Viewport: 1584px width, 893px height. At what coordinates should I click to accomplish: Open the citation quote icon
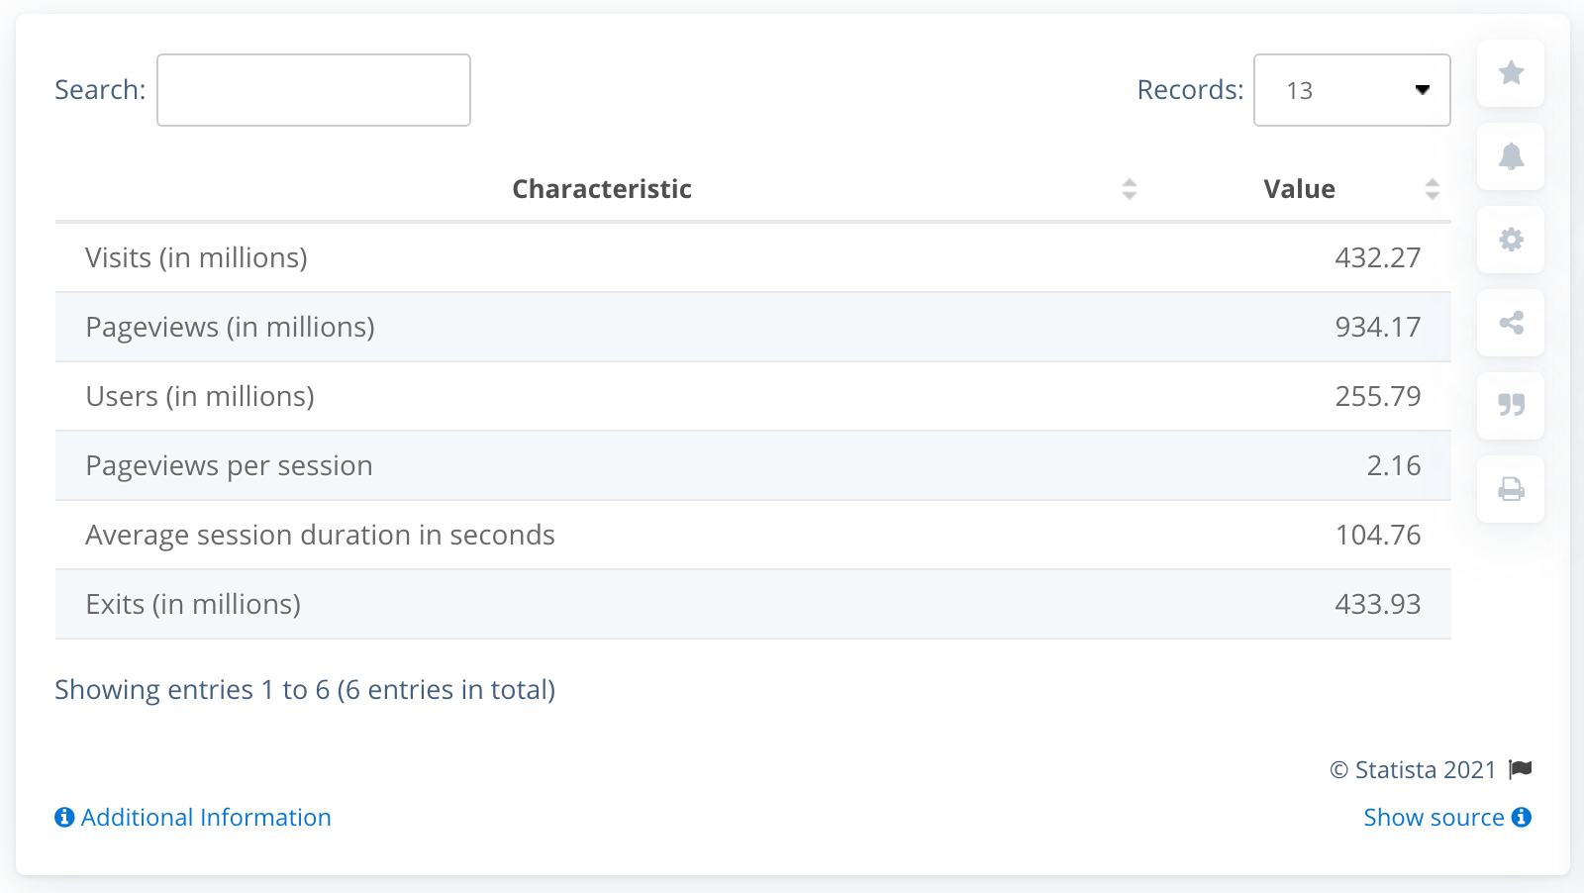(1511, 406)
